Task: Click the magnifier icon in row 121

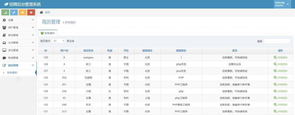Action: [275, 111]
